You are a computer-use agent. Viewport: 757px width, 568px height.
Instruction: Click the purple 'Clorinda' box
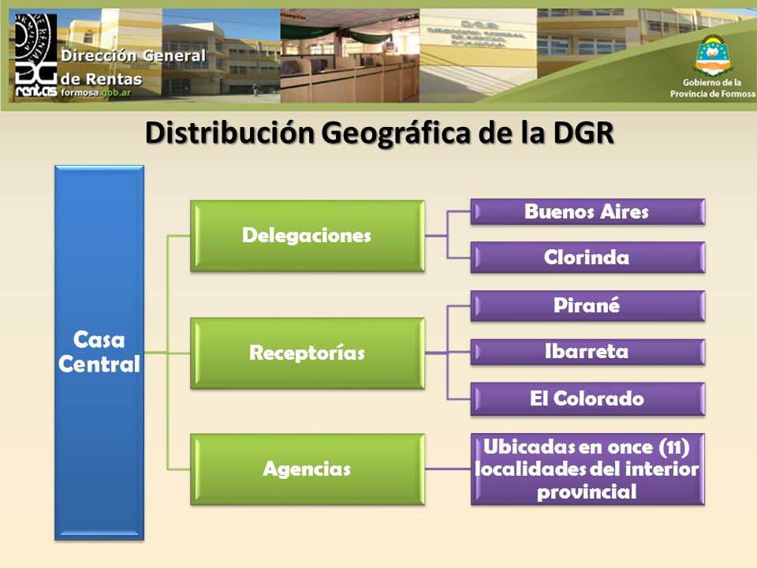point(587,257)
